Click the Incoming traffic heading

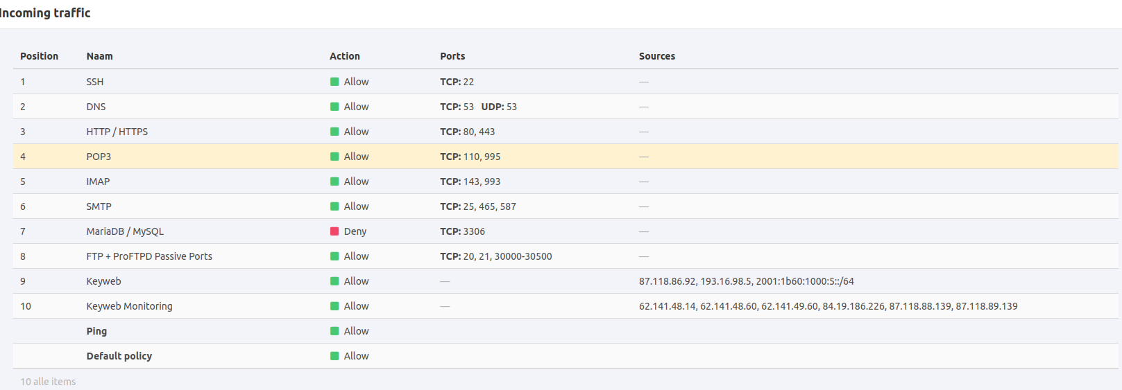(46, 13)
